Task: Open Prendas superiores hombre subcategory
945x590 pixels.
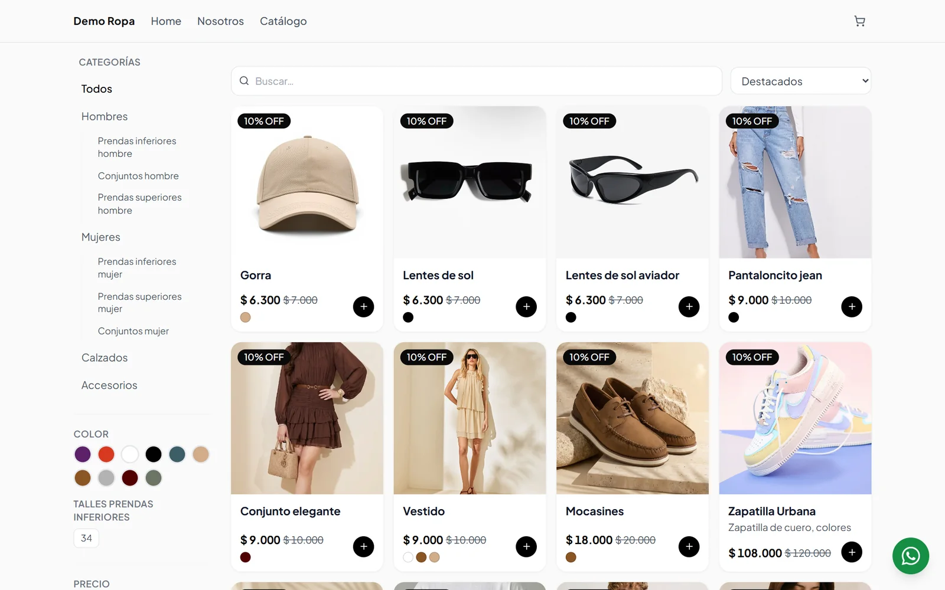Action: pyautogui.click(x=139, y=204)
